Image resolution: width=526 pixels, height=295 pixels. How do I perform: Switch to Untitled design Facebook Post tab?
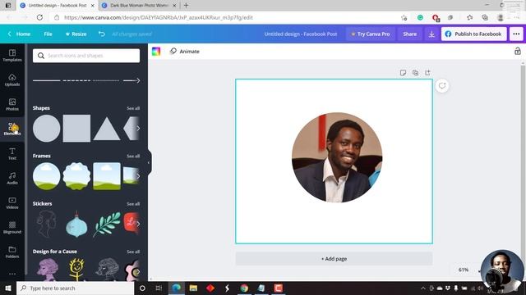click(x=58, y=6)
